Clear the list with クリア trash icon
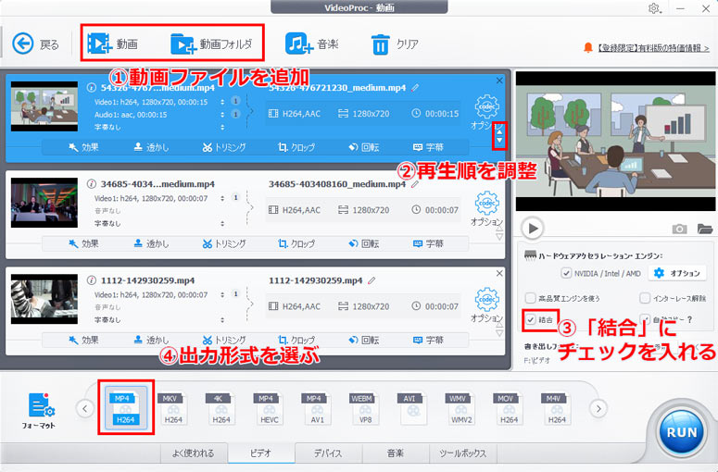718x472 pixels. pyautogui.click(x=395, y=43)
